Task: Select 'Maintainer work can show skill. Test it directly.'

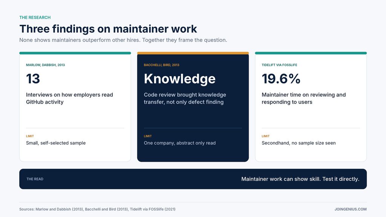Action: (300, 179)
